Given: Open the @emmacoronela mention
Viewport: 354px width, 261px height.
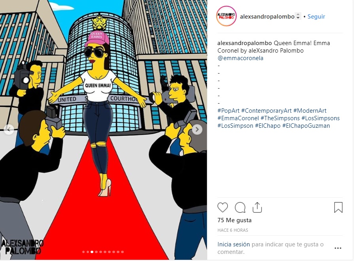Looking at the screenshot, I should [240, 58].
